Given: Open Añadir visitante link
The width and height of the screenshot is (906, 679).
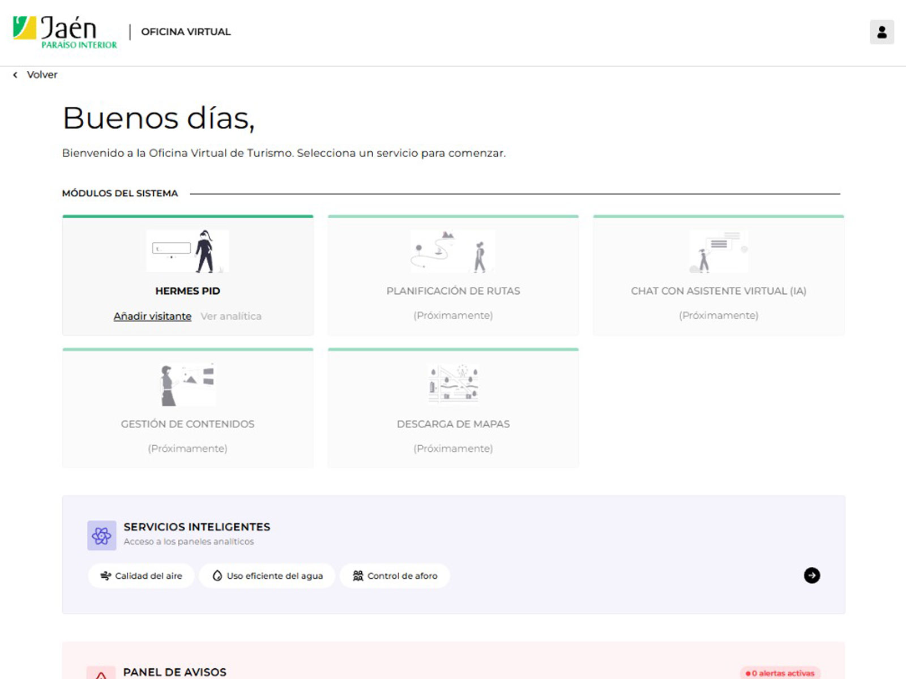Looking at the screenshot, I should coord(152,316).
